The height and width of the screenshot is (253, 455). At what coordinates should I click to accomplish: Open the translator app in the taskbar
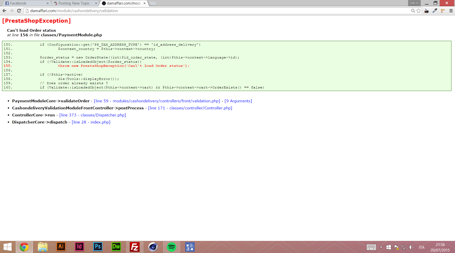pos(190,247)
